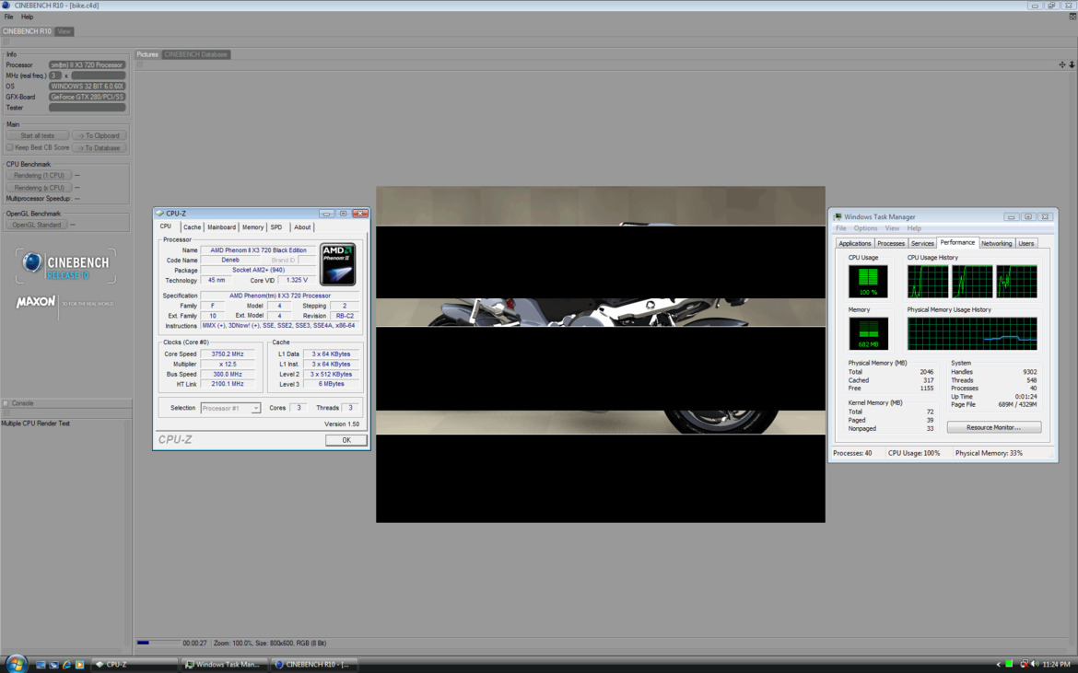1078x673 pixels.
Task: Launch Windows Media Player from quick launch
Action: coord(80,665)
